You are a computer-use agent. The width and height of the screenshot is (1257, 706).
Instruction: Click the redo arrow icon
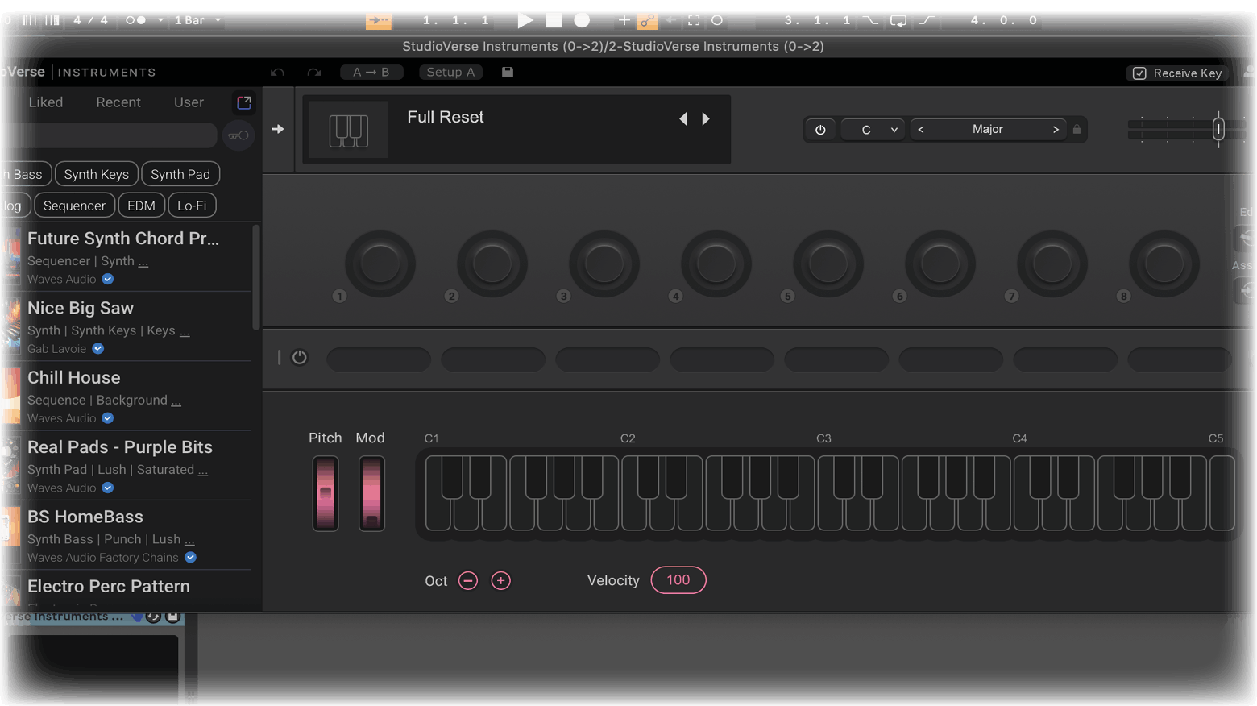[314, 73]
